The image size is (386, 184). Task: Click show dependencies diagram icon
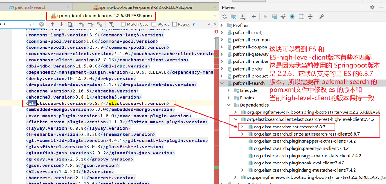point(301,16)
